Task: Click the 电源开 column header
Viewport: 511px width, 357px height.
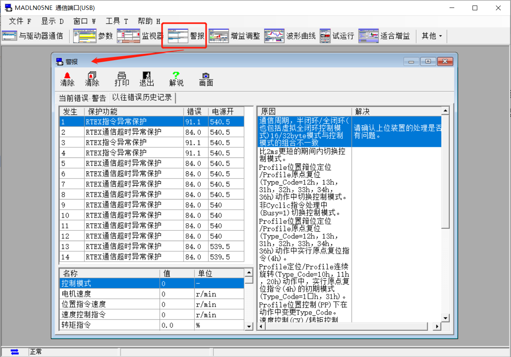Action: 226,112
